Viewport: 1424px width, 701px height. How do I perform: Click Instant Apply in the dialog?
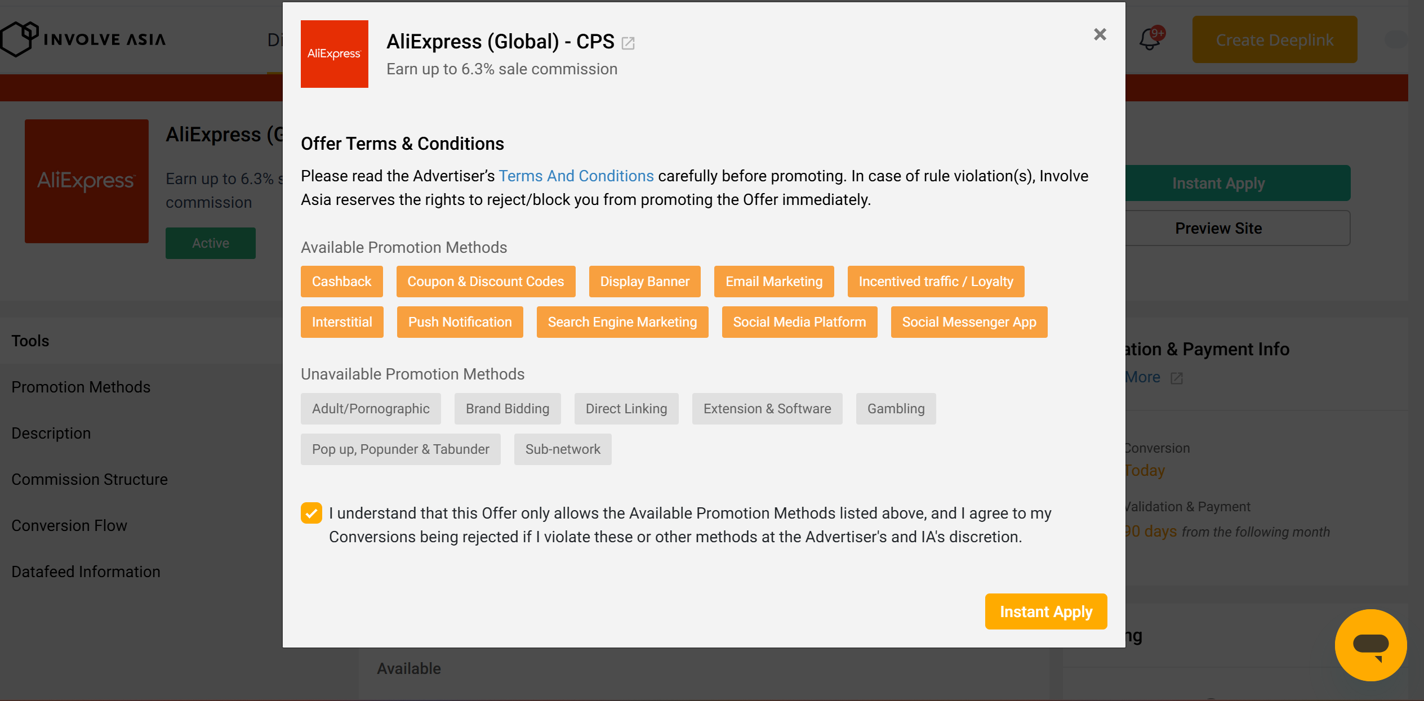coord(1046,611)
